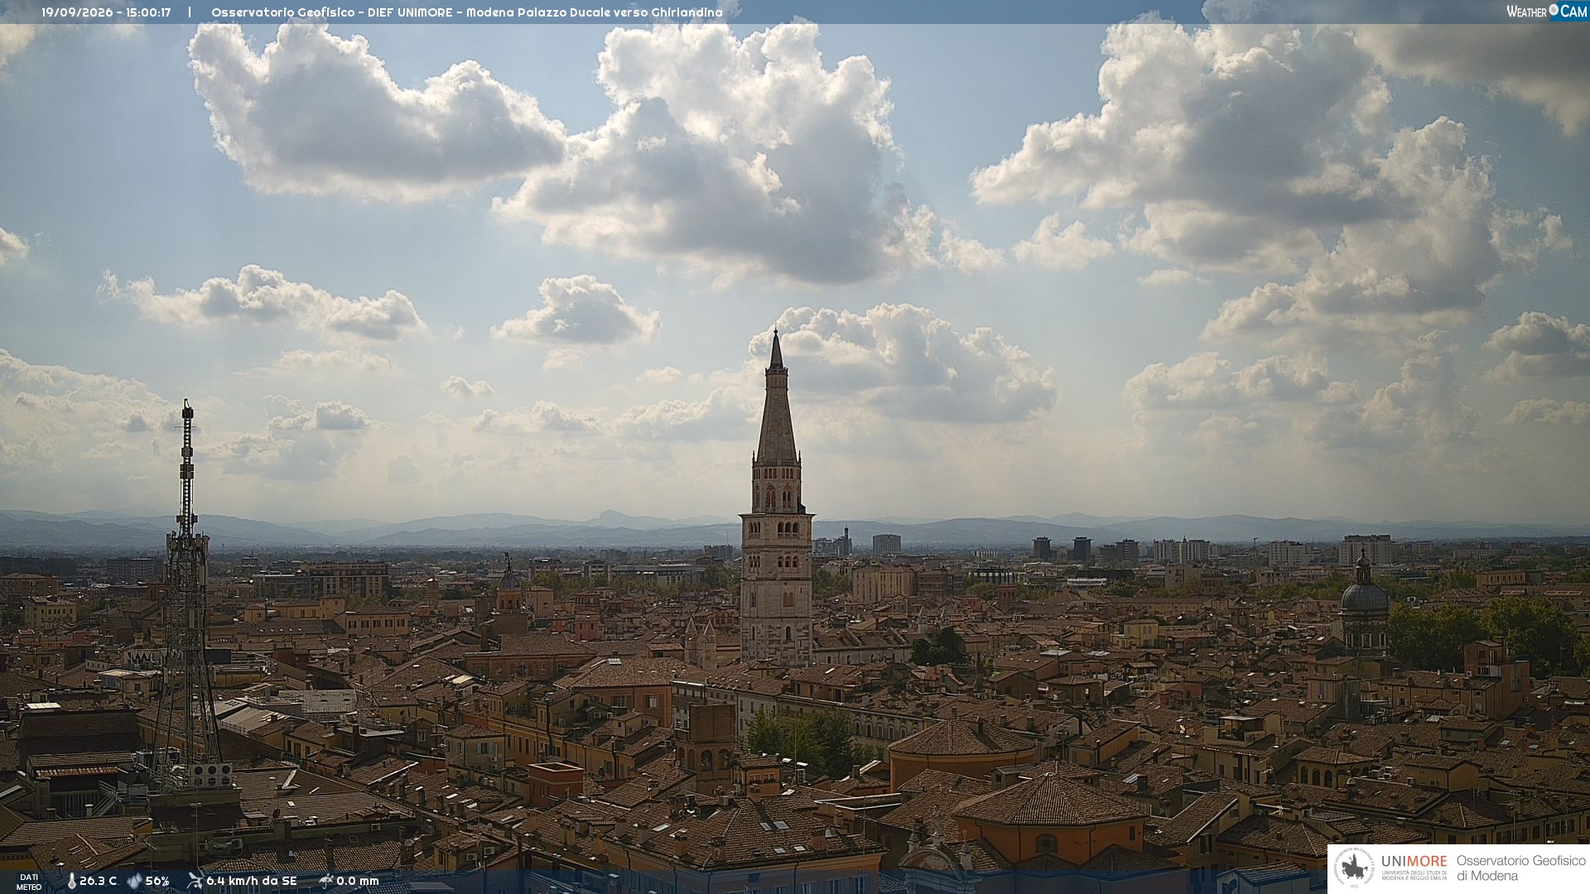This screenshot has width=1590, height=894.
Task: Click the 26.3 C temperature reading
Action: click(x=99, y=882)
